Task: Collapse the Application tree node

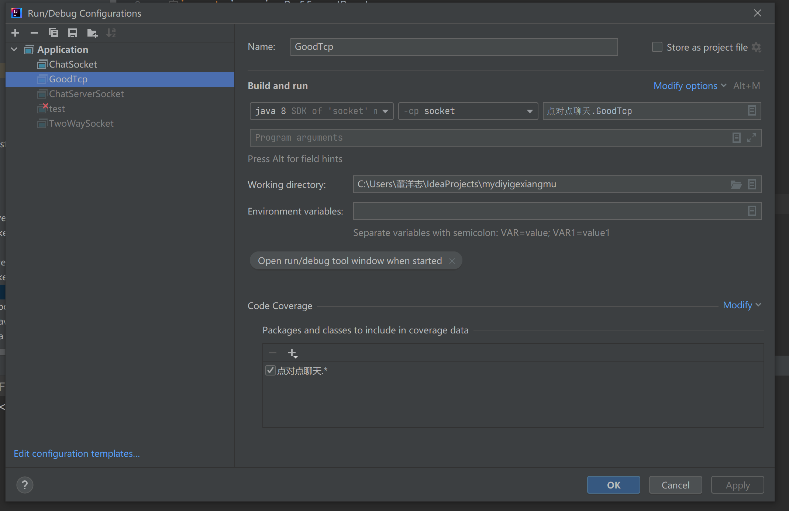Action: [14, 49]
